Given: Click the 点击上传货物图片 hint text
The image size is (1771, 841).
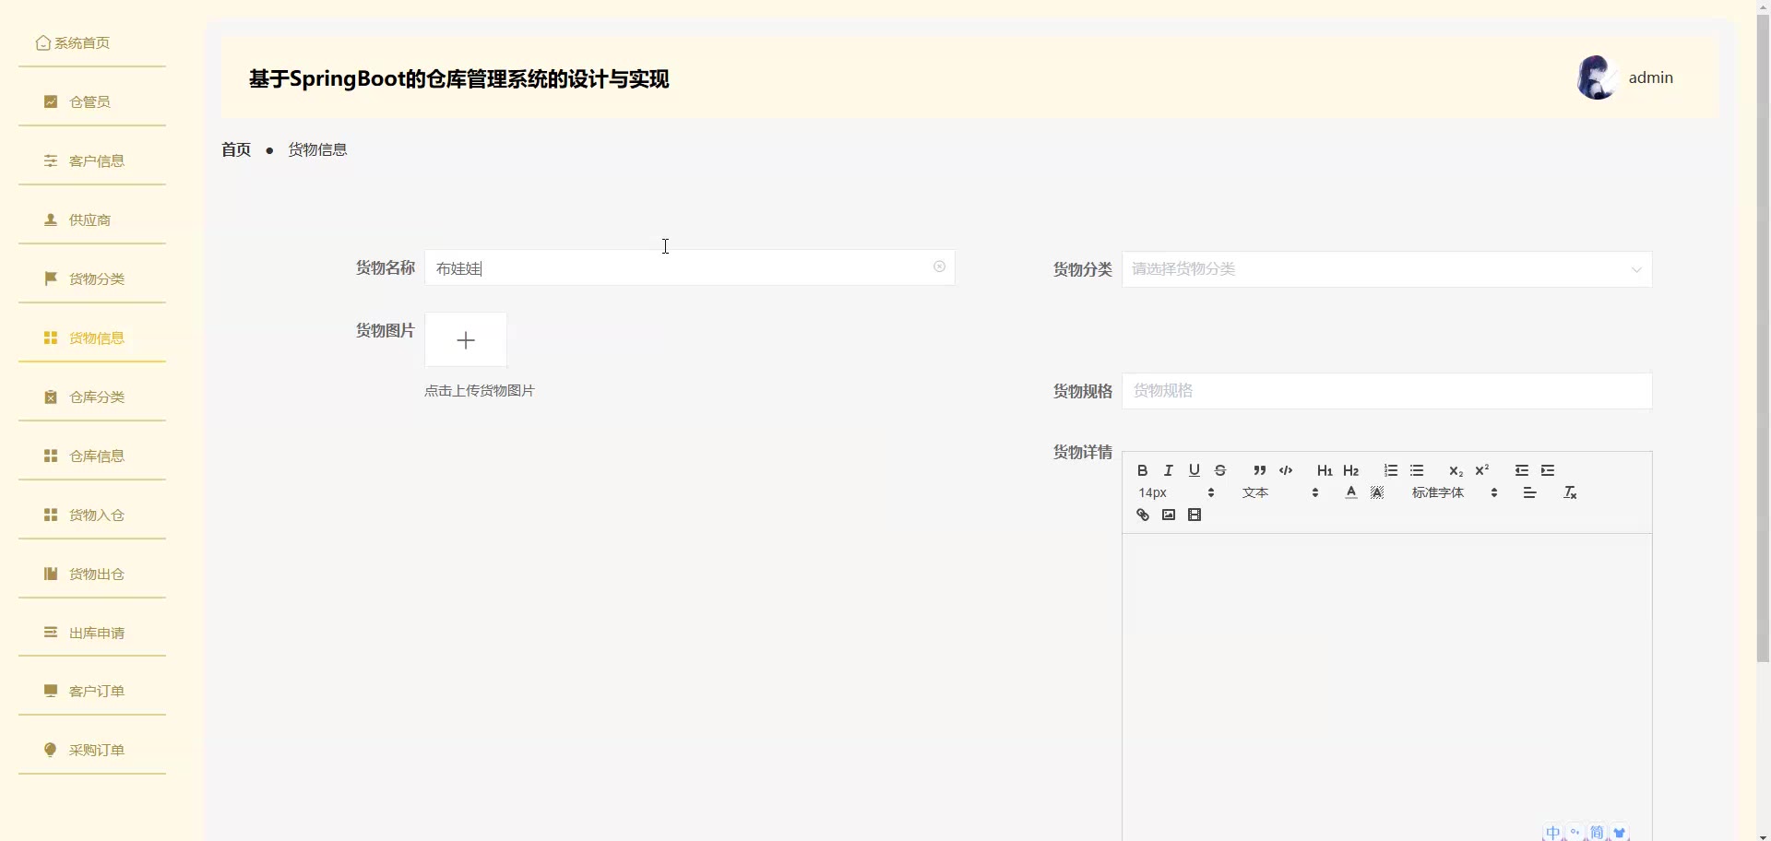Looking at the screenshot, I should 480,391.
